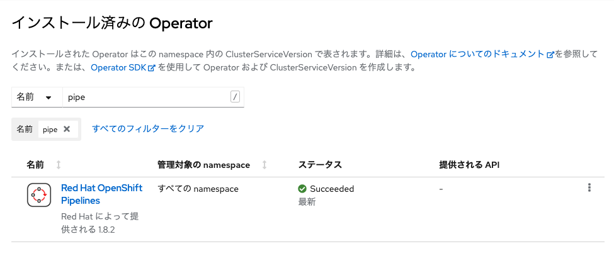Click external-link icon next to Operator SDK

point(152,68)
